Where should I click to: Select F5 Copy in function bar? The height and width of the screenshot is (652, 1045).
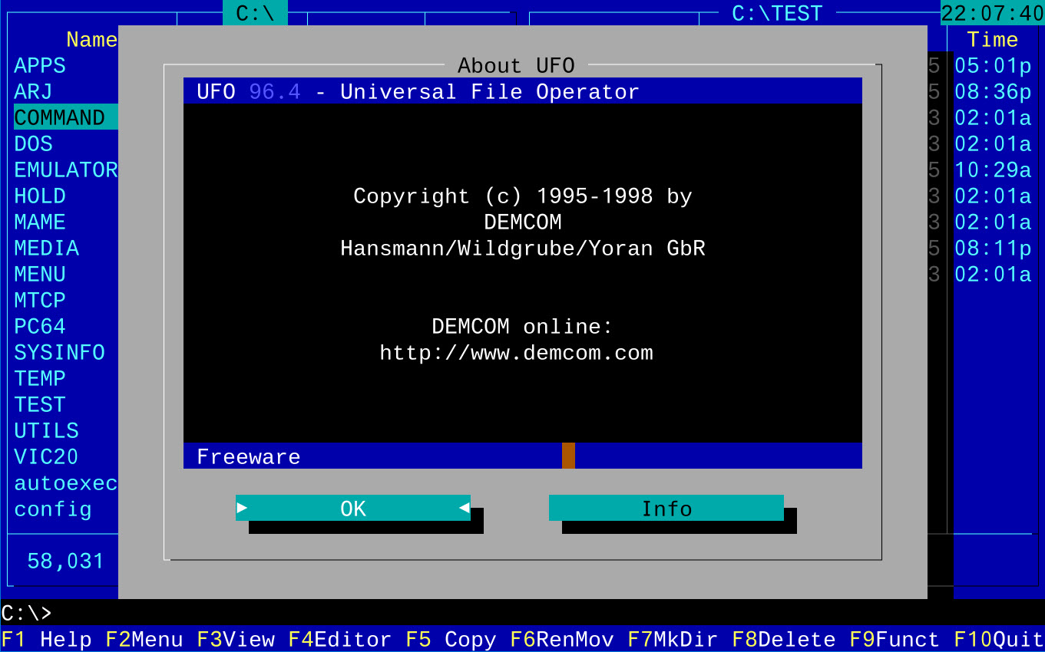(451, 639)
